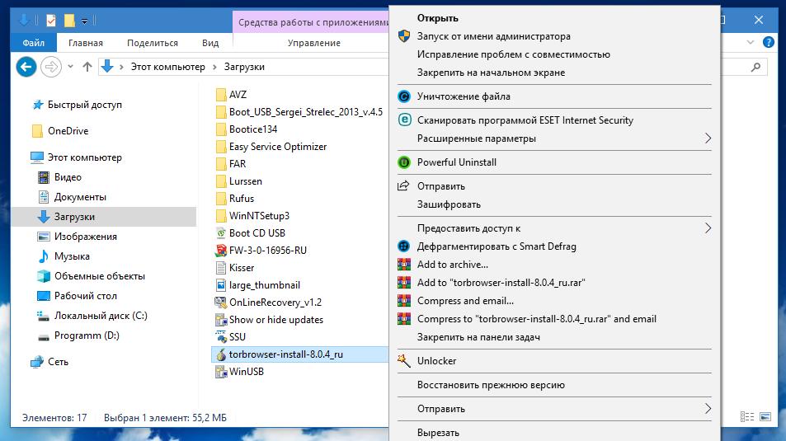
Task: Click the properties quick access icon
Action: tap(51, 20)
